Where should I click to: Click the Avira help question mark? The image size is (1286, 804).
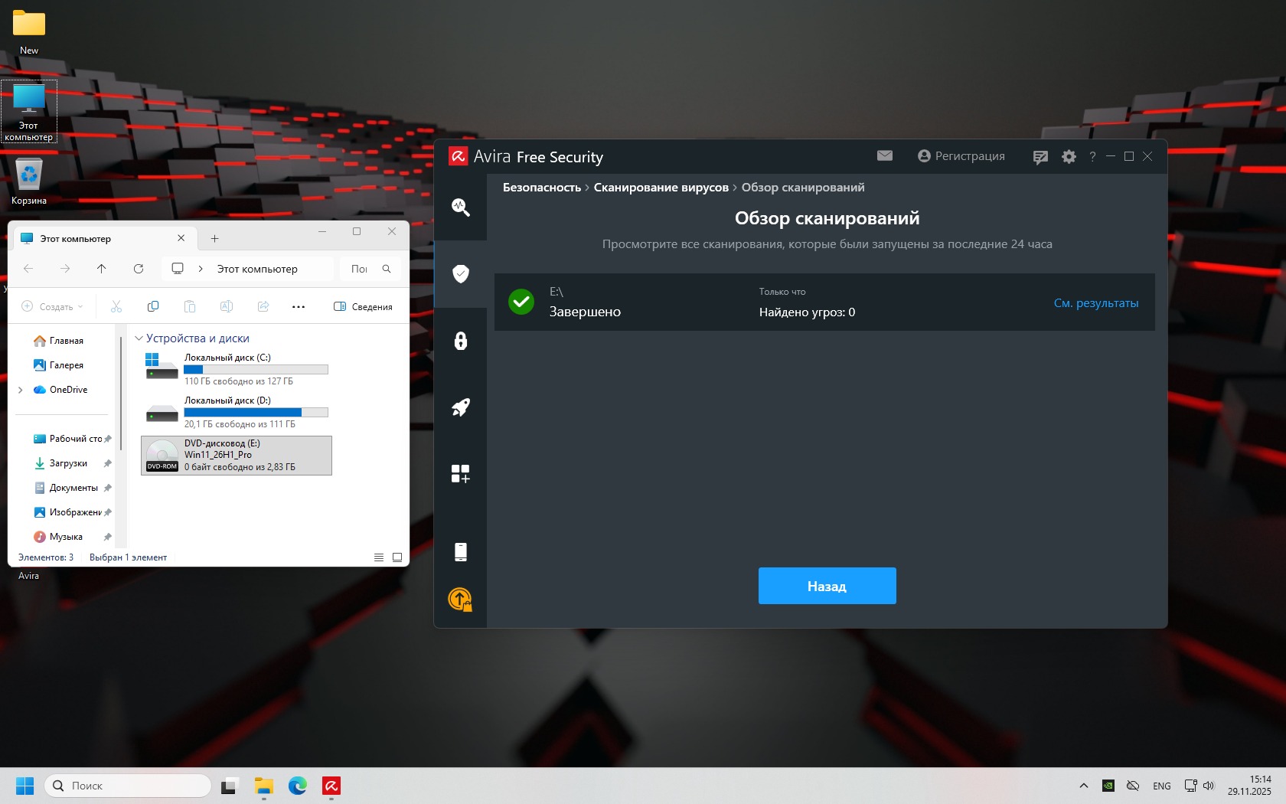1092,157
